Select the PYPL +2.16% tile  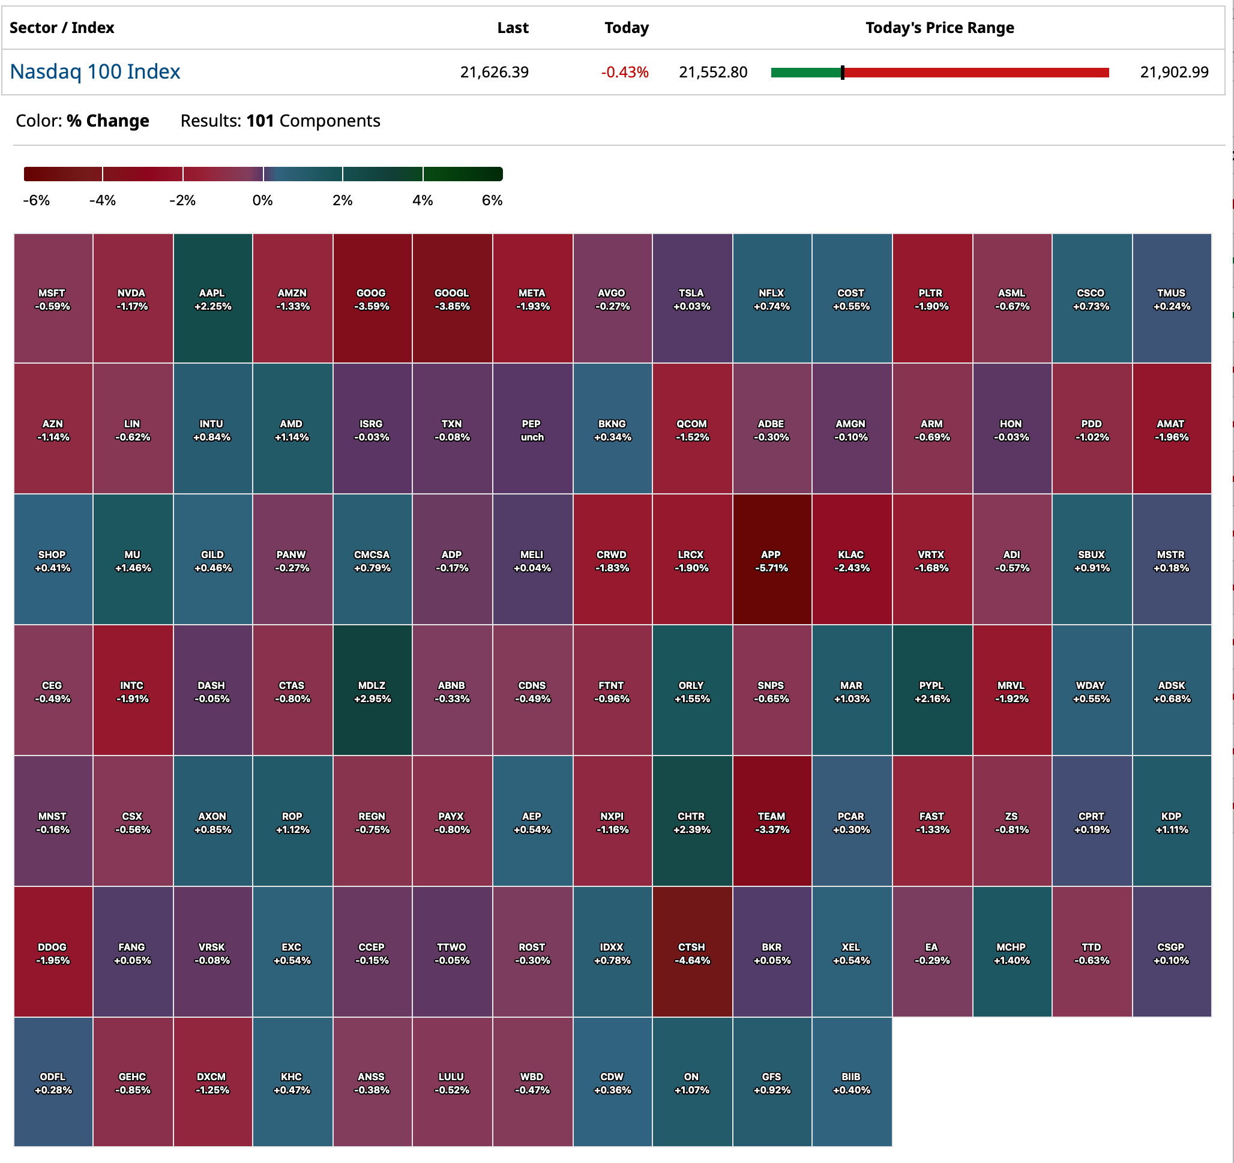[931, 691]
